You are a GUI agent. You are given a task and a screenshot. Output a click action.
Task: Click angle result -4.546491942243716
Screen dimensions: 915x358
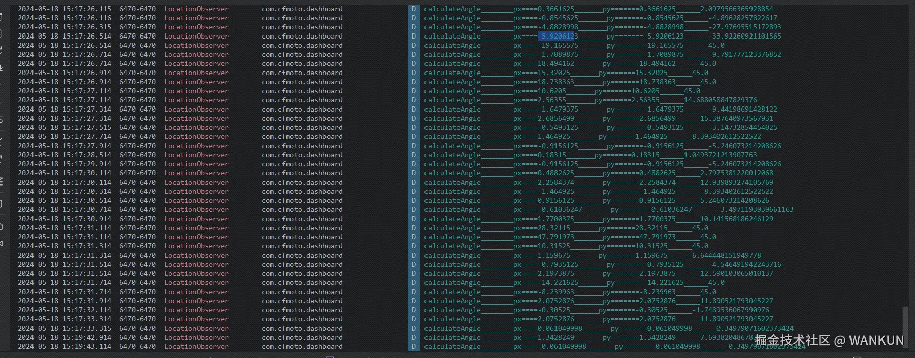click(x=745, y=264)
